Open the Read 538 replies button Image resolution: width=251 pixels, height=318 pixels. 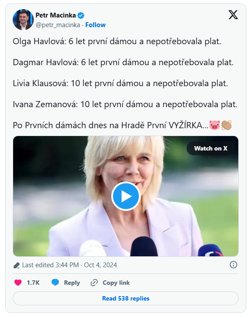[x=126, y=298]
